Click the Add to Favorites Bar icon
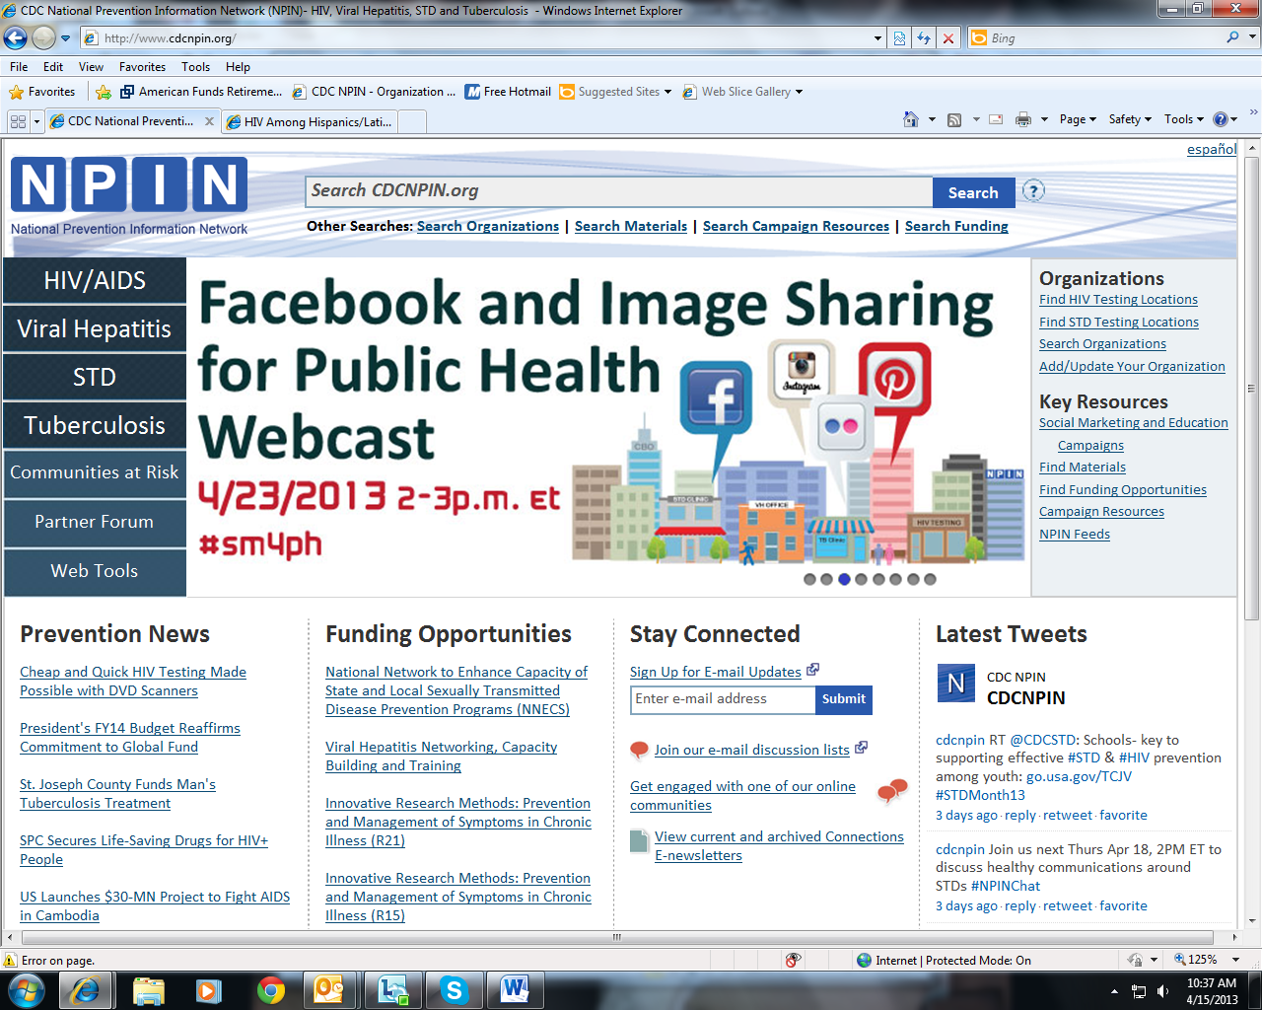Viewport: 1262px width, 1010px height. pyautogui.click(x=104, y=92)
